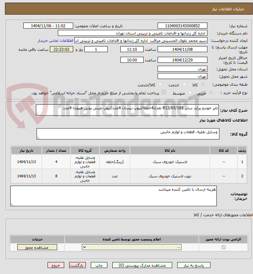The height and width of the screenshot is (274, 253).
Task: Click the 1404/11/08 deadline date field
Action: point(182,49)
